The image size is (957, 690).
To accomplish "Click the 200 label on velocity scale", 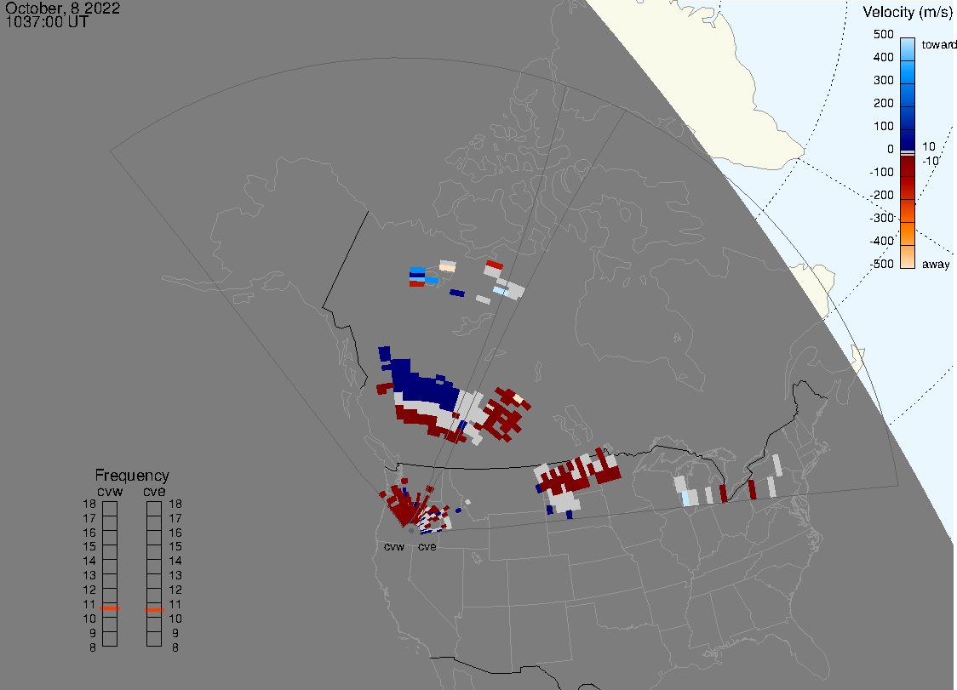I will (883, 103).
